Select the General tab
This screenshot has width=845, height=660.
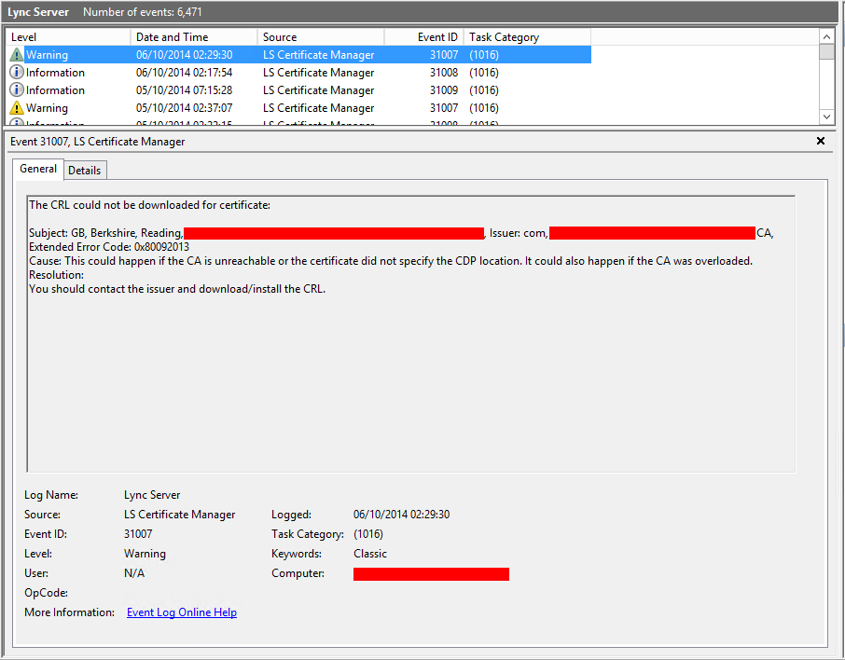(38, 169)
